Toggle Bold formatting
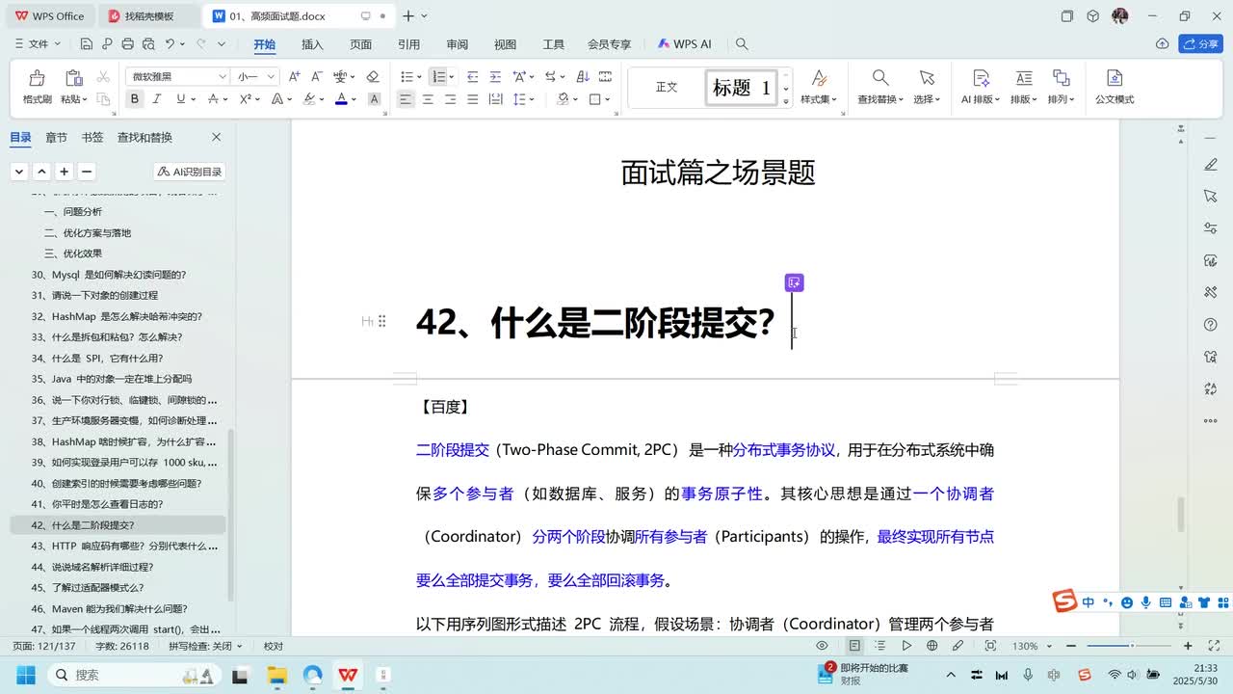The width and height of the screenshot is (1233, 694). [134, 99]
